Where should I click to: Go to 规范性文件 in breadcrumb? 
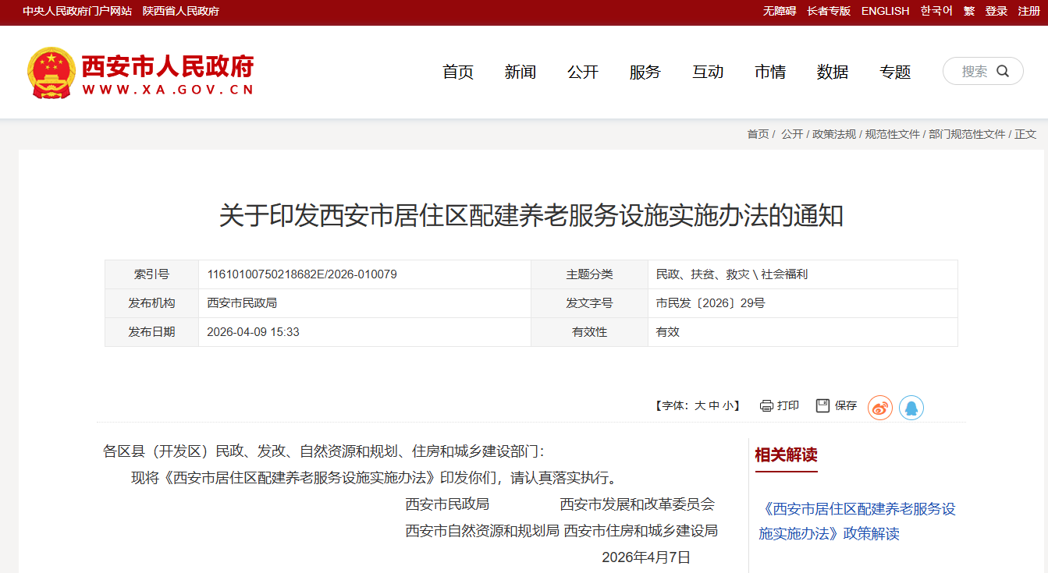(x=892, y=134)
